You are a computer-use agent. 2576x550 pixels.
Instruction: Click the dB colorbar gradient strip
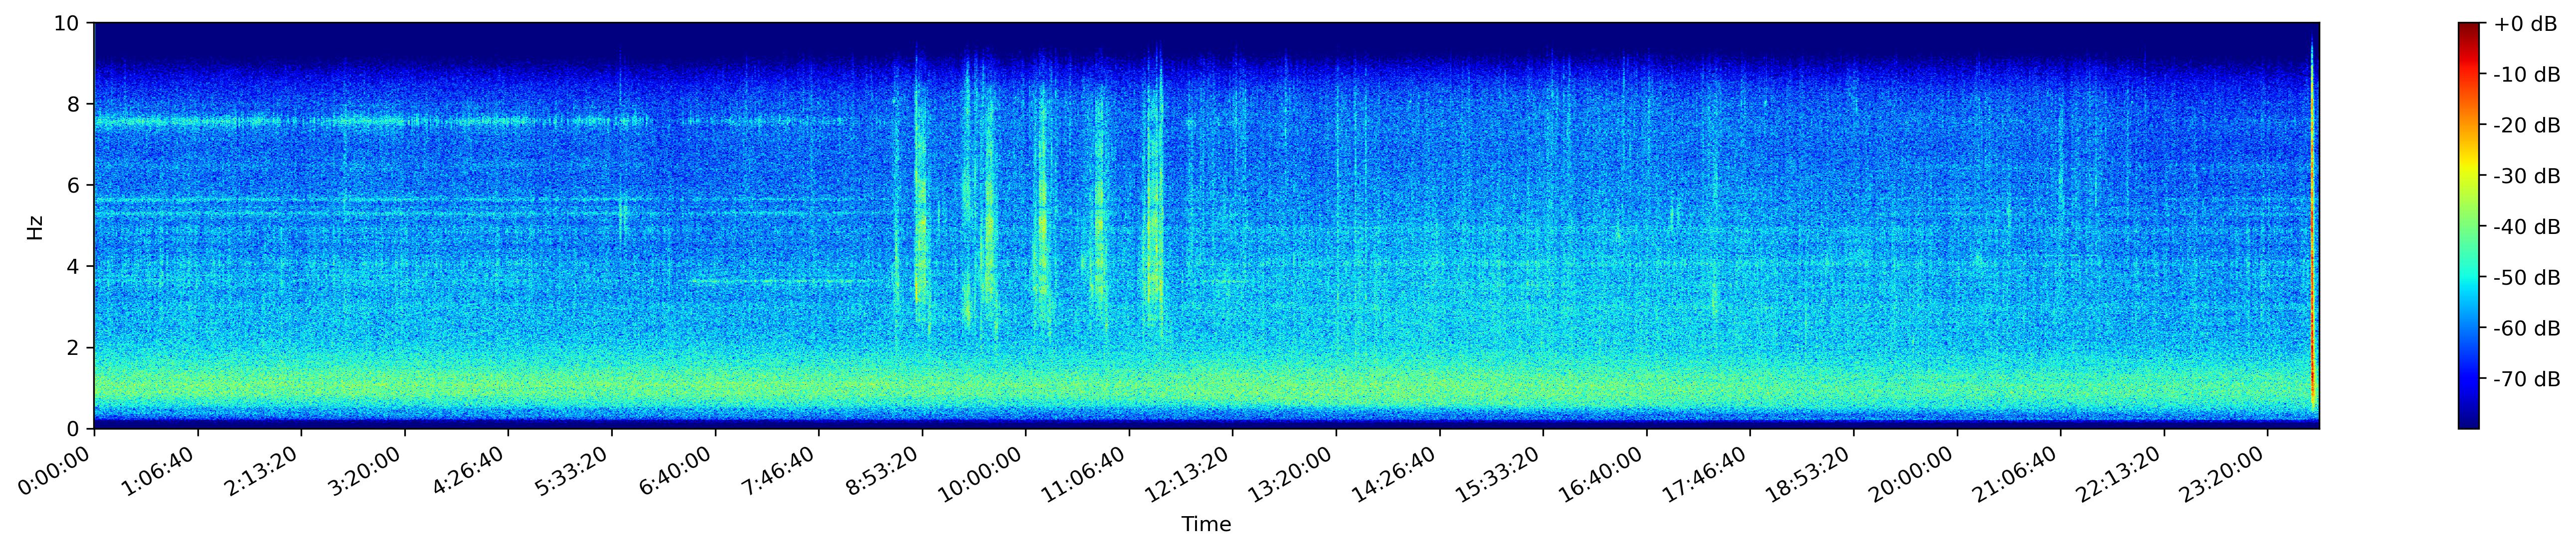coord(2469,225)
